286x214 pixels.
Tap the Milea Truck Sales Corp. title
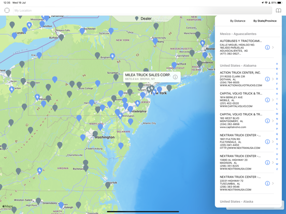tap(148, 75)
